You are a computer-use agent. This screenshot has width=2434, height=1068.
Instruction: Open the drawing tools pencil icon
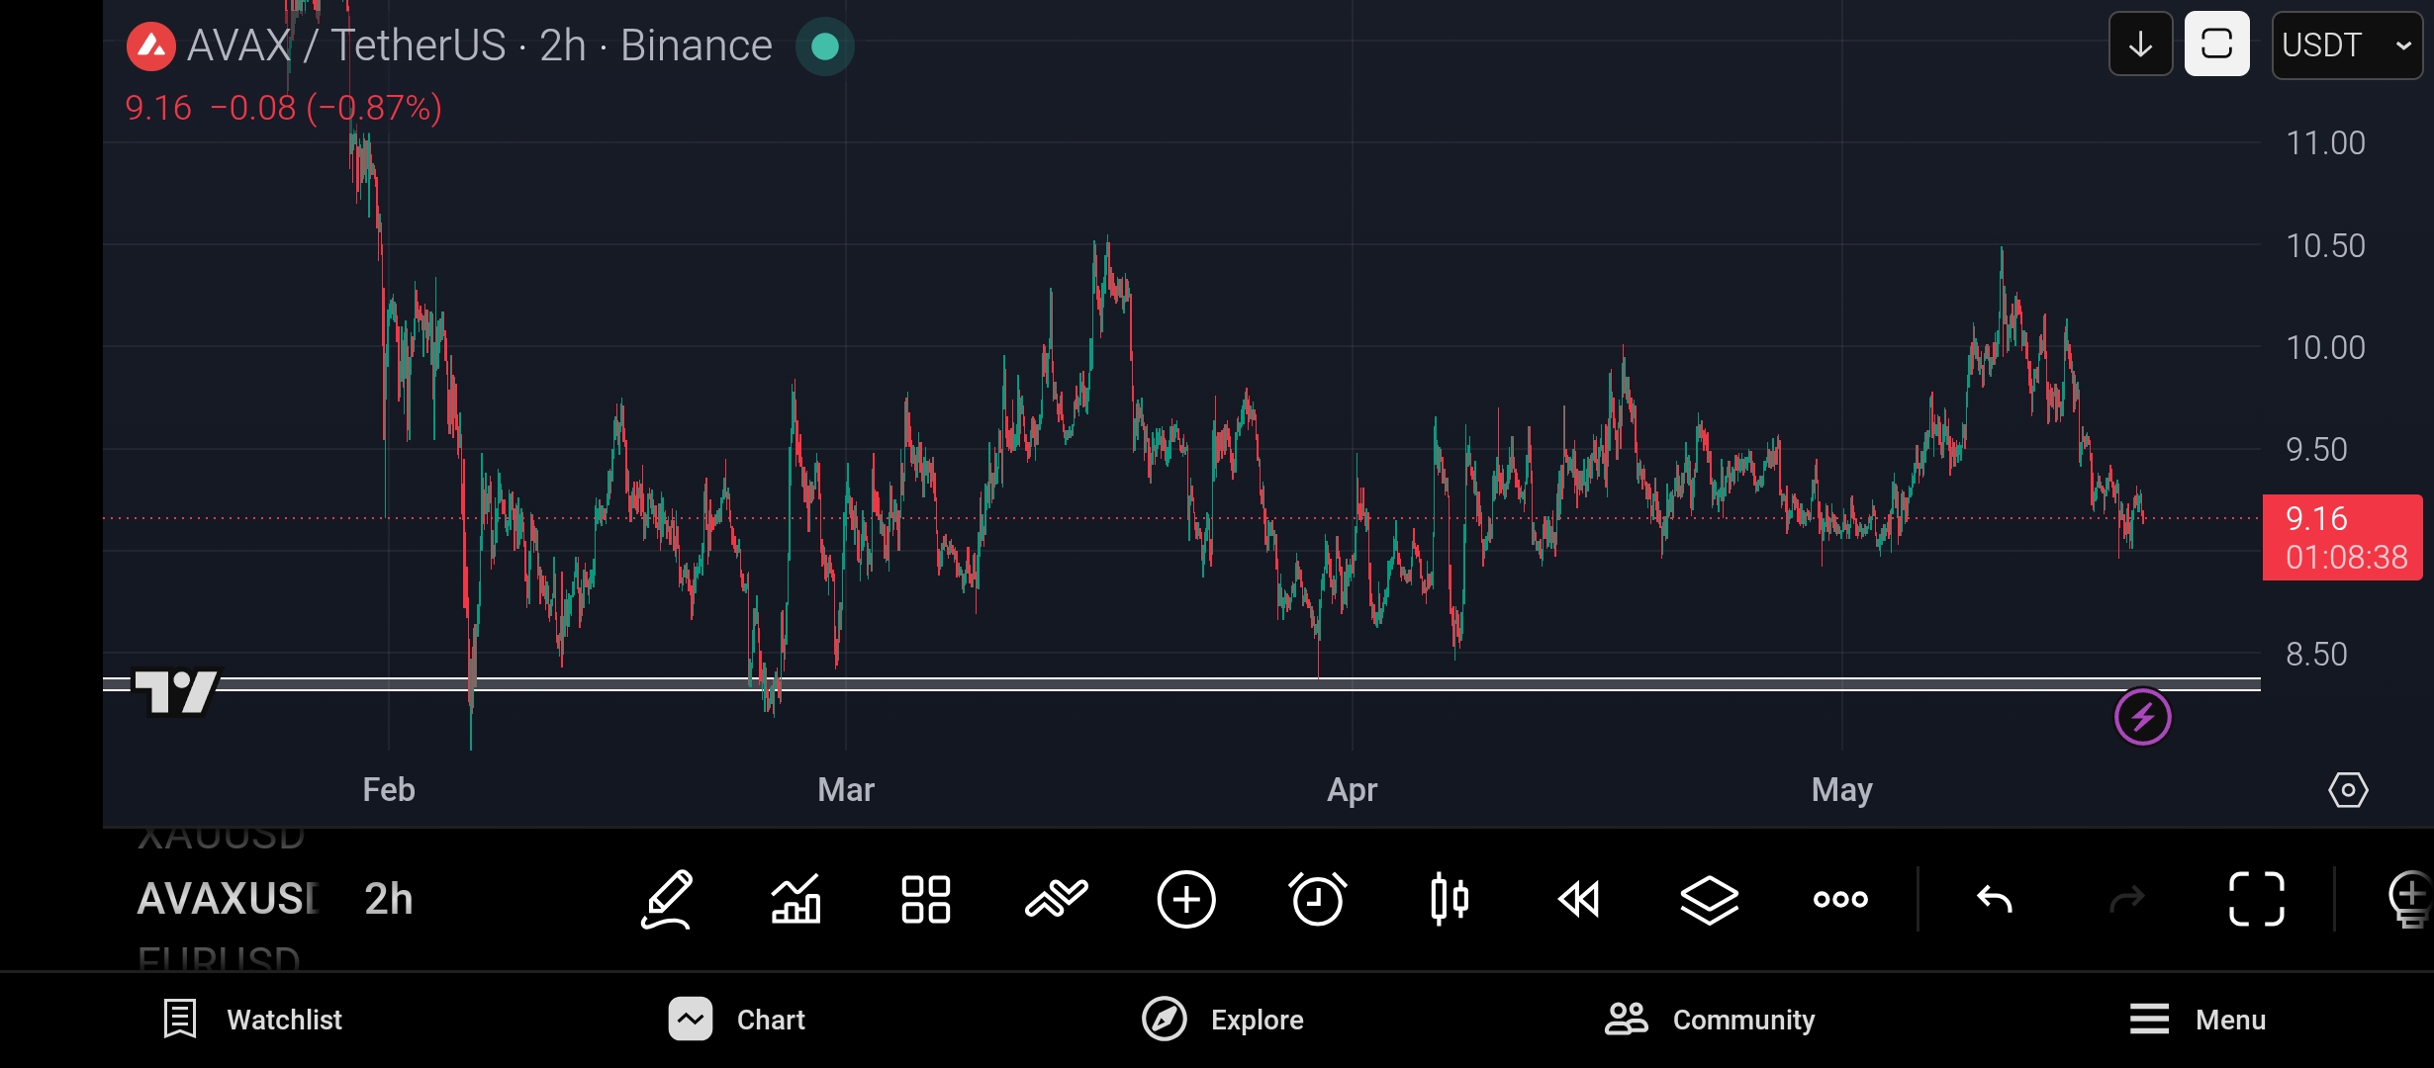click(x=667, y=899)
